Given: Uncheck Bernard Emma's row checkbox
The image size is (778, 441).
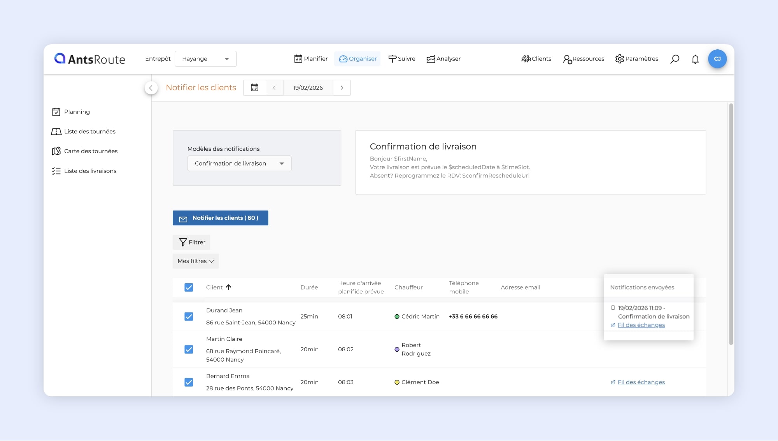Looking at the screenshot, I should pos(189,382).
